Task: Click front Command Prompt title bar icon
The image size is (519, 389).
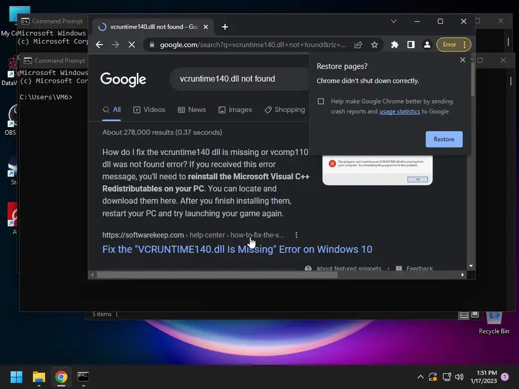Action: 28,61
